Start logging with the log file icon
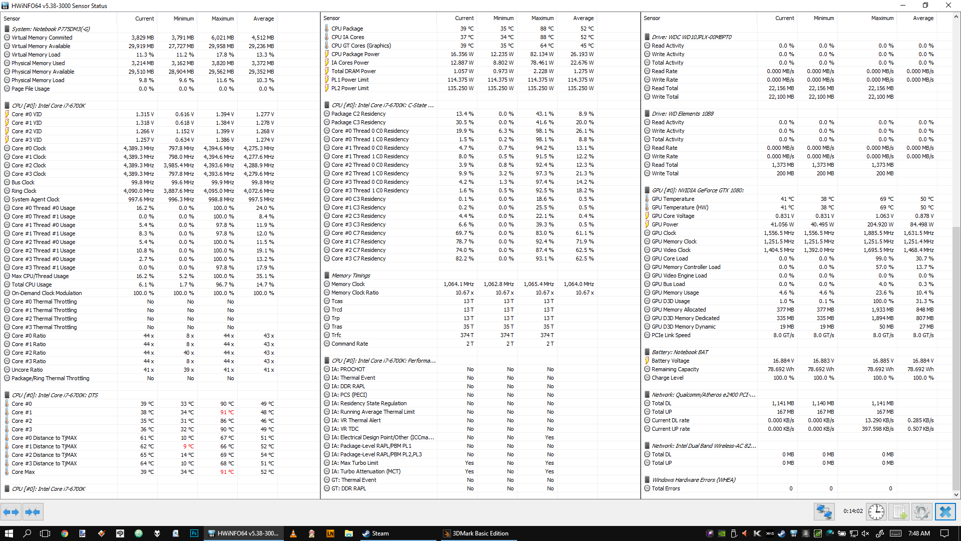This screenshot has height=541, width=961. pyautogui.click(x=899, y=512)
